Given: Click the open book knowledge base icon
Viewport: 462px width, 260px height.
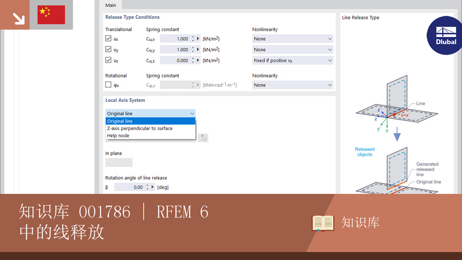Looking at the screenshot, I should tap(323, 223).
